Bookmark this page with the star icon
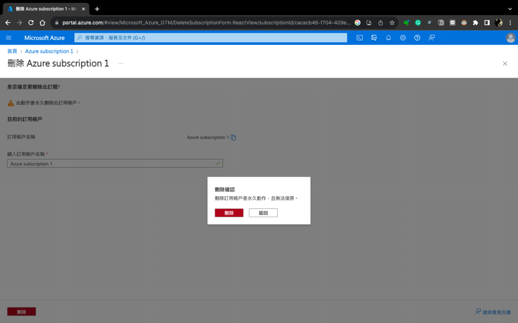This screenshot has width=518, height=323. coord(392,23)
